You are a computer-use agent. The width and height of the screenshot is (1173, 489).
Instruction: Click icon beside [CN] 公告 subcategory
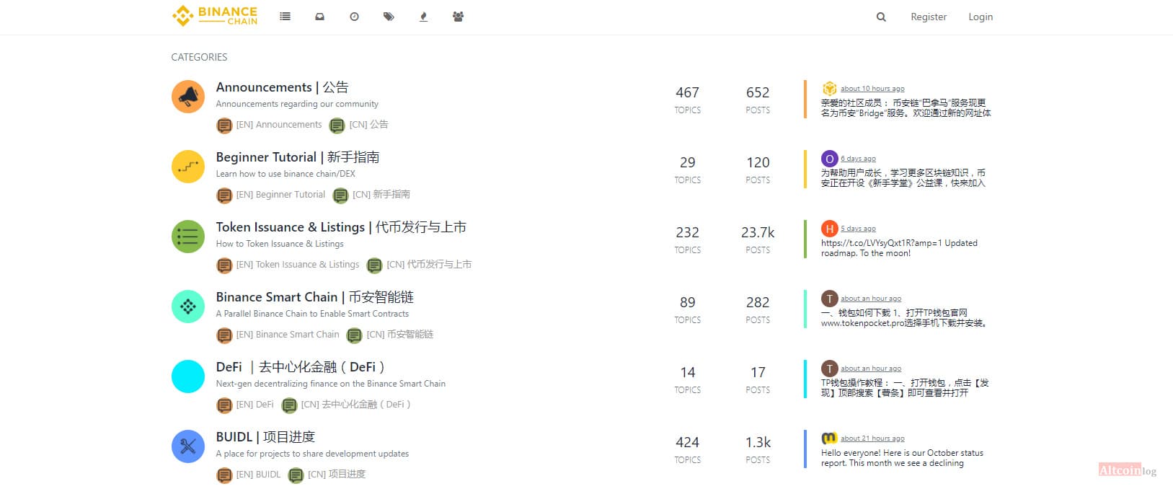(337, 125)
